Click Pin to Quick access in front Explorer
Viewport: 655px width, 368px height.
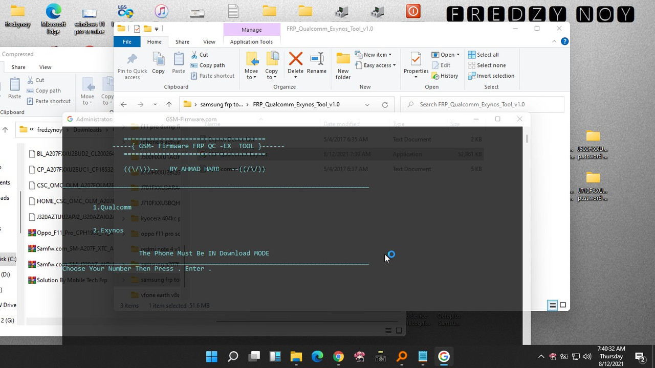pyautogui.click(x=132, y=65)
